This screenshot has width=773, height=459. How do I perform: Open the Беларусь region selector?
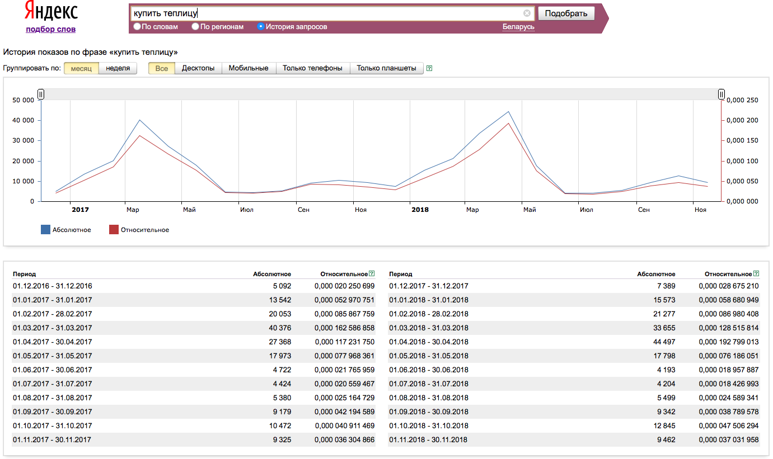coord(518,26)
